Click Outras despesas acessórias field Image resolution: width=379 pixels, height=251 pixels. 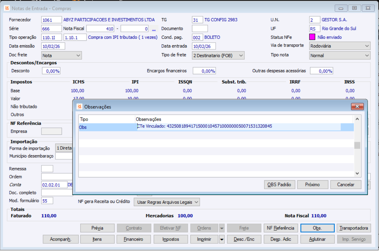coord(322,71)
